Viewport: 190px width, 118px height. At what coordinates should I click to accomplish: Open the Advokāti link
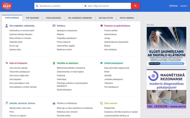pos(108,76)
